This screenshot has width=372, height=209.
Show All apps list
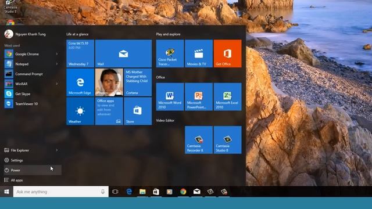coord(33,180)
